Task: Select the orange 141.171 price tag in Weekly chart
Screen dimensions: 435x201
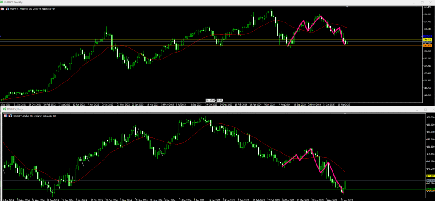Action: coord(427,45)
